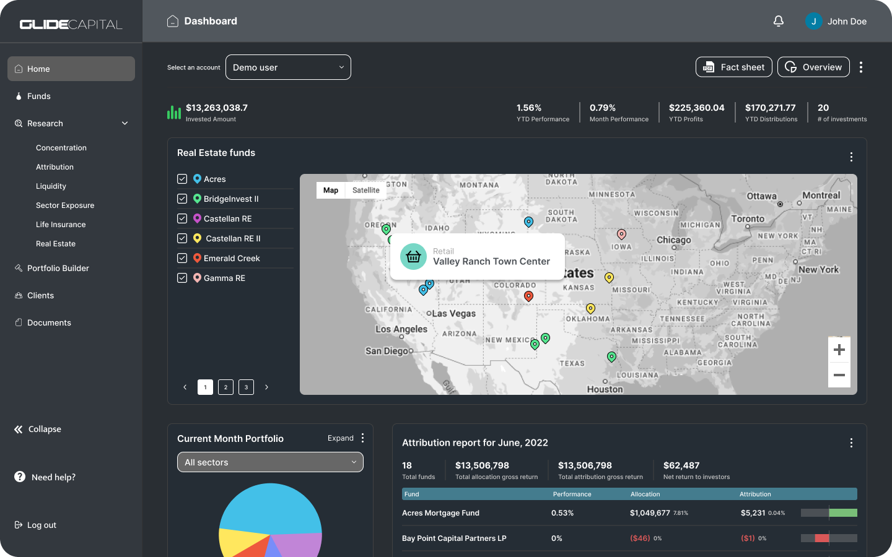892x557 pixels.
Task: Open Sector Exposure under Research
Action: 65,205
